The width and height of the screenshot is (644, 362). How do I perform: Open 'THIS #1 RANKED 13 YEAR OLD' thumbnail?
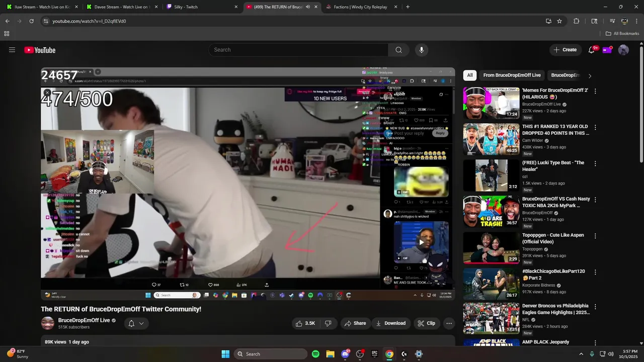pyautogui.click(x=491, y=139)
